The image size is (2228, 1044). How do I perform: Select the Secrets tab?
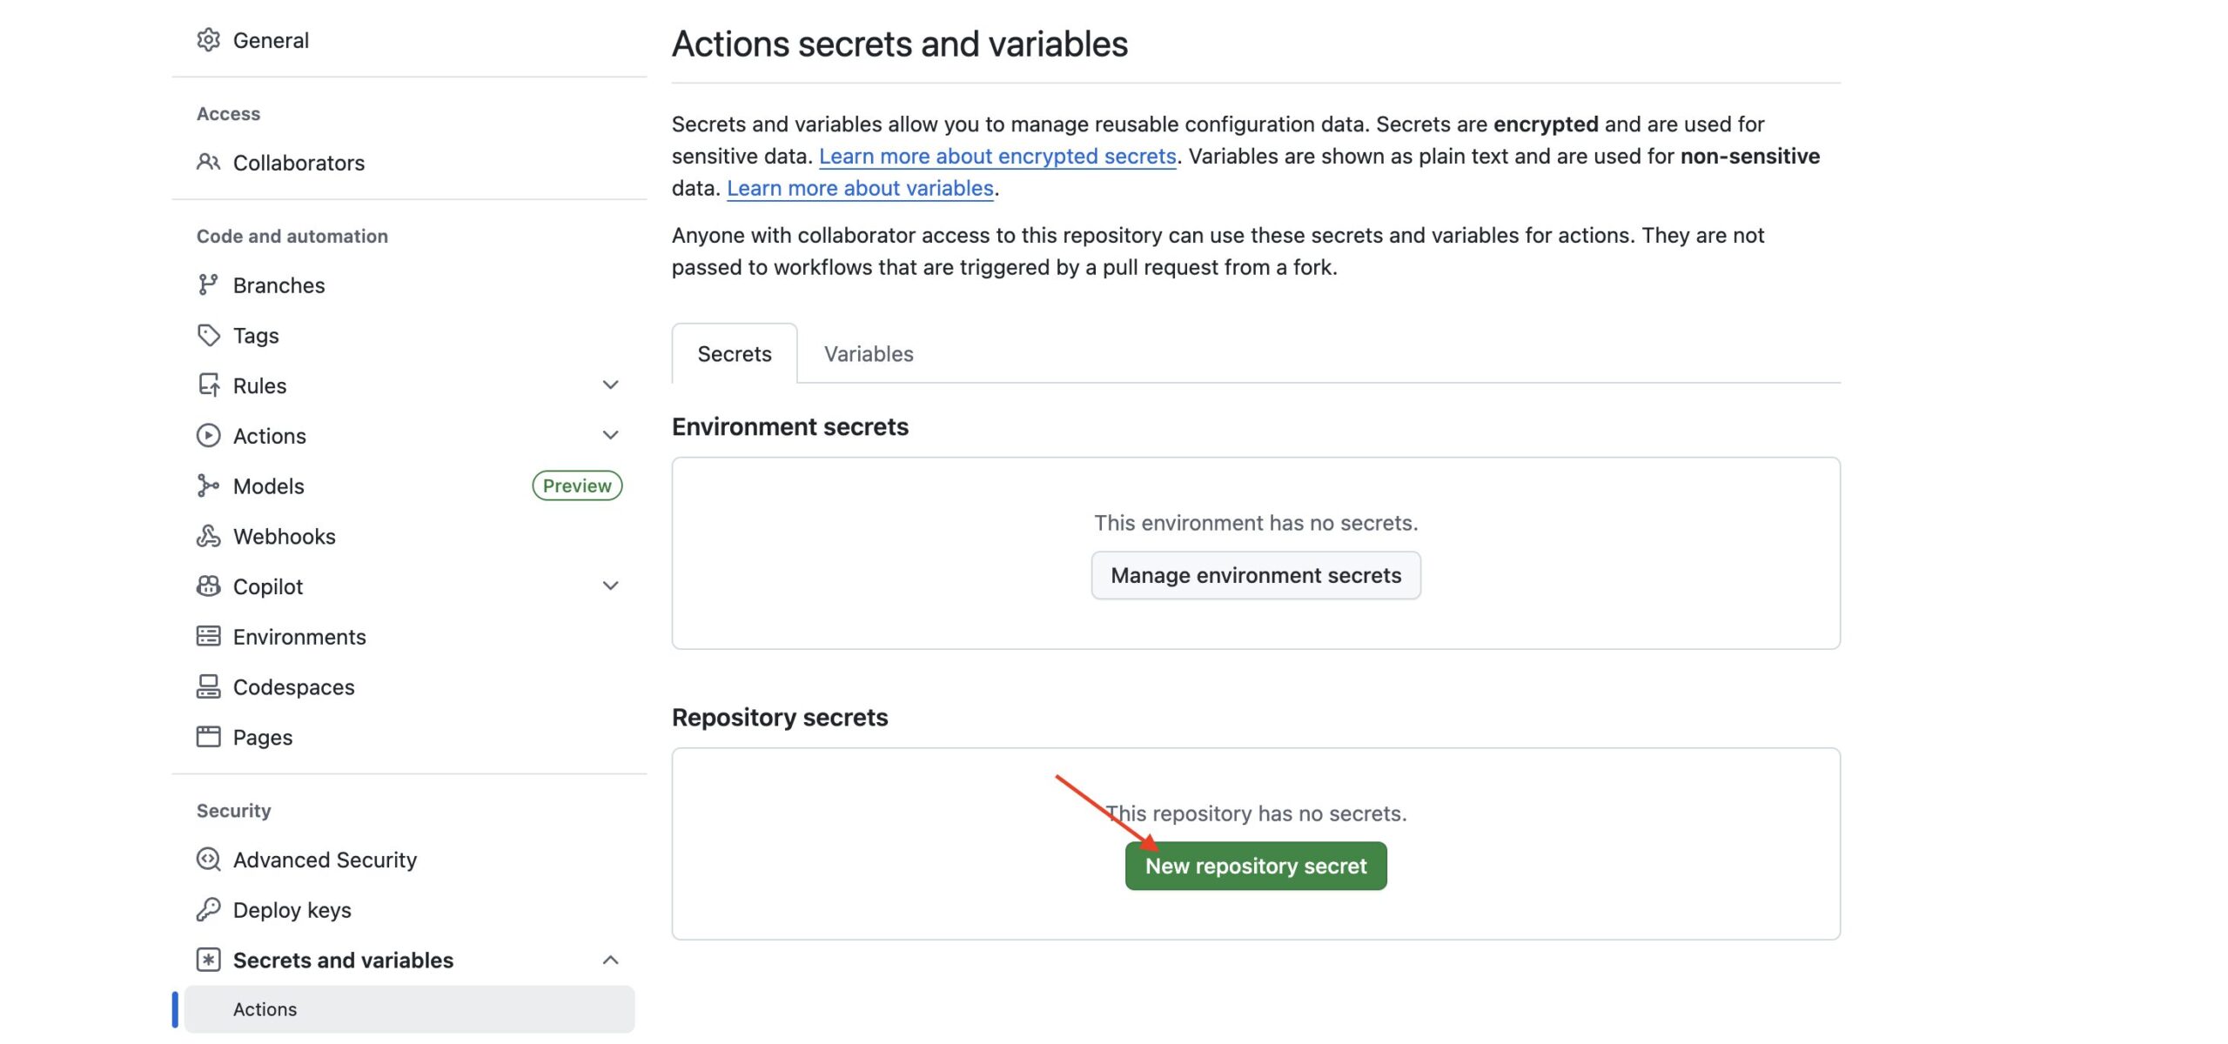735,354
